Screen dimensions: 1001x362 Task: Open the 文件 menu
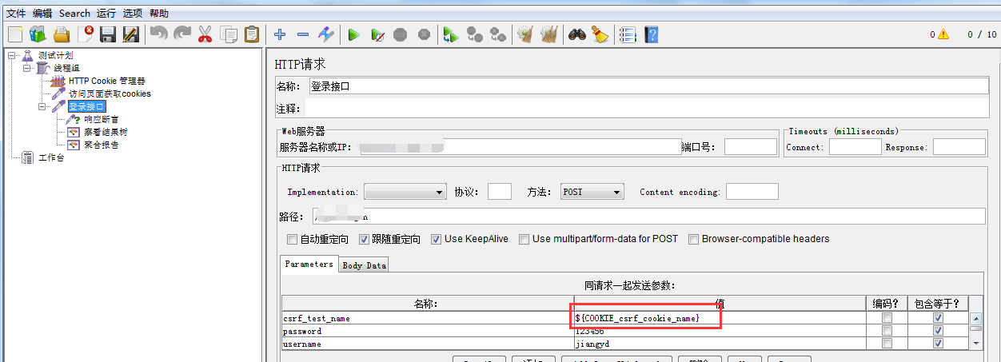pos(16,13)
